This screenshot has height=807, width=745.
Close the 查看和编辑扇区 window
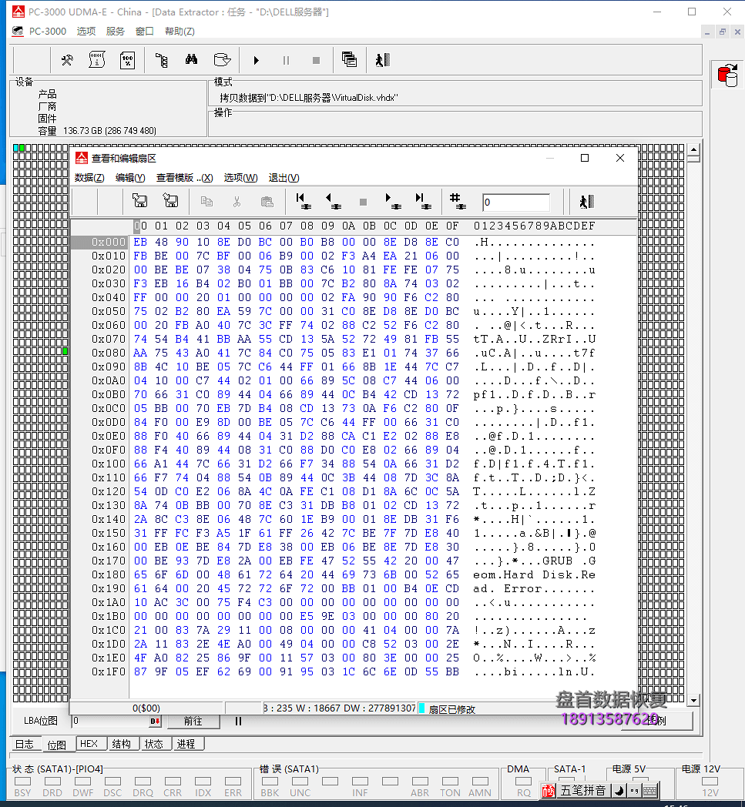pos(620,158)
